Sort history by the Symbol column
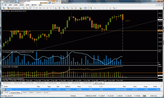 click(67, 87)
